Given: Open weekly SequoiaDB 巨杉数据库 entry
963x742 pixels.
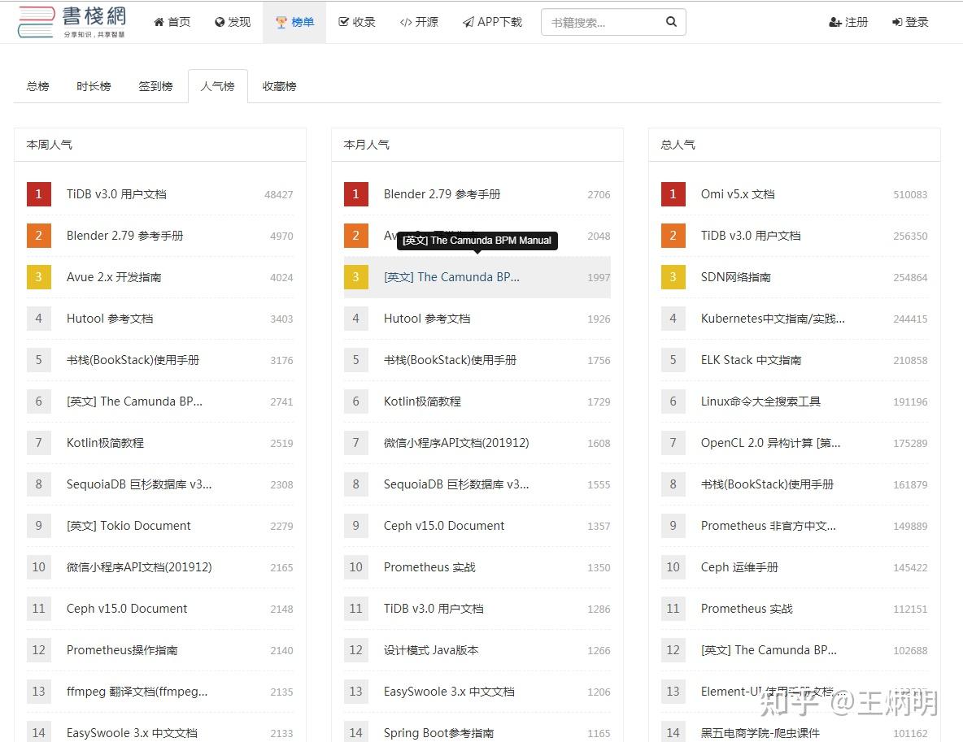Looking at the screenshot, I should (139, 484).
